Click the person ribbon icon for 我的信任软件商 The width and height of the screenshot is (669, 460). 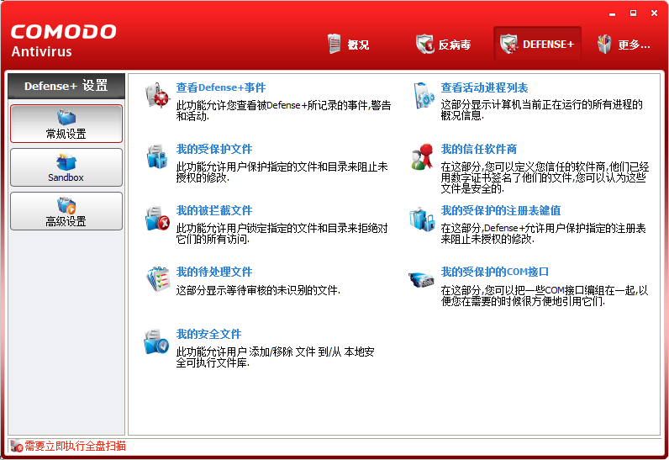pos(422,156)
